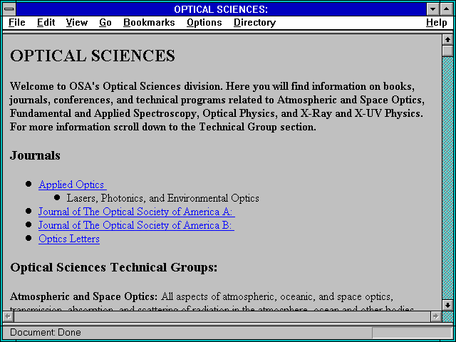Open the Directory menu
The height and width of the screenshot is (342, 456).
coord(255,23)
